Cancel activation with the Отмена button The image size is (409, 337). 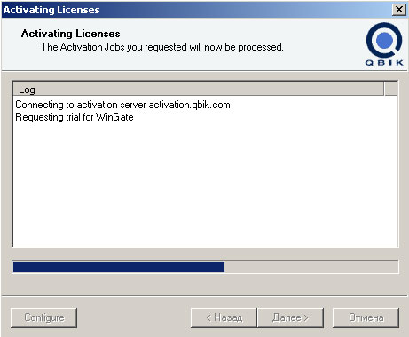coord(366,317)
